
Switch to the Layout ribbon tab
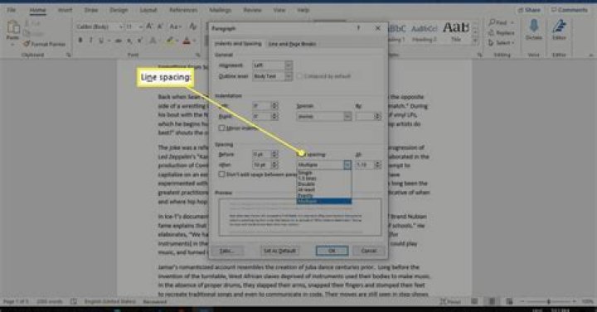[x=148, y=10]
